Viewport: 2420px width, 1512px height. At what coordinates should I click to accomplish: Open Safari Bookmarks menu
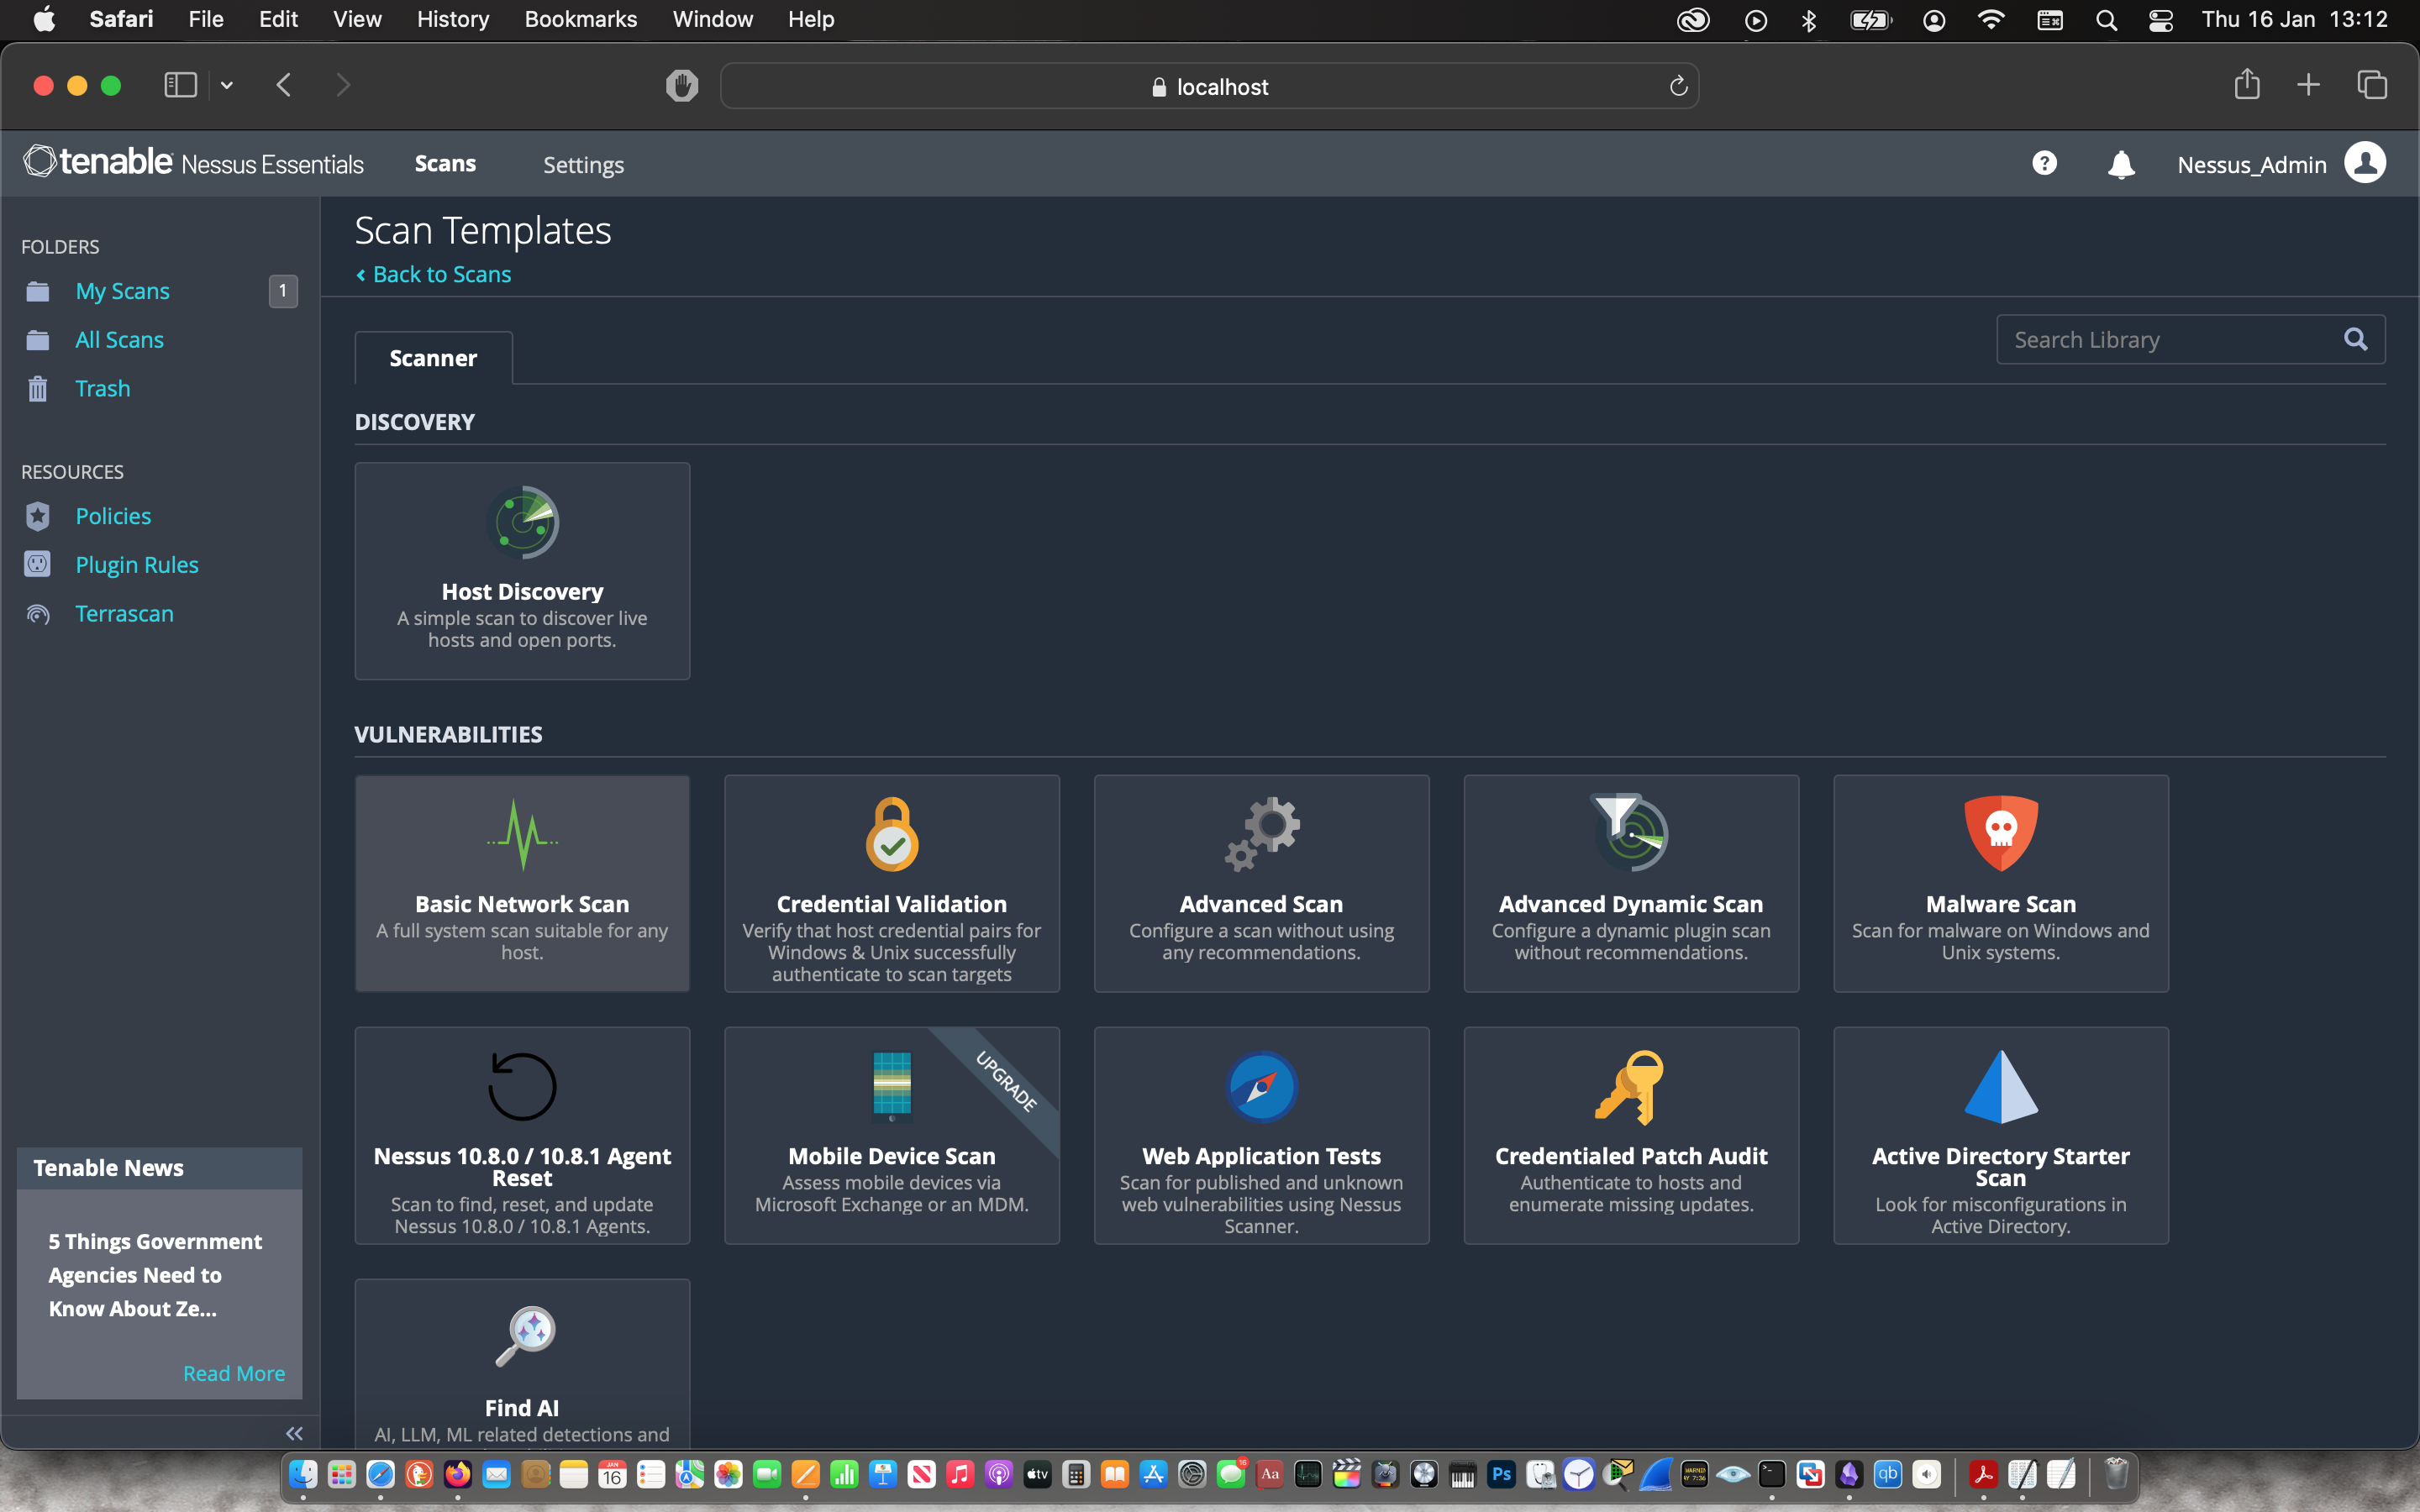pyautogui.click(x=580, y=19)
